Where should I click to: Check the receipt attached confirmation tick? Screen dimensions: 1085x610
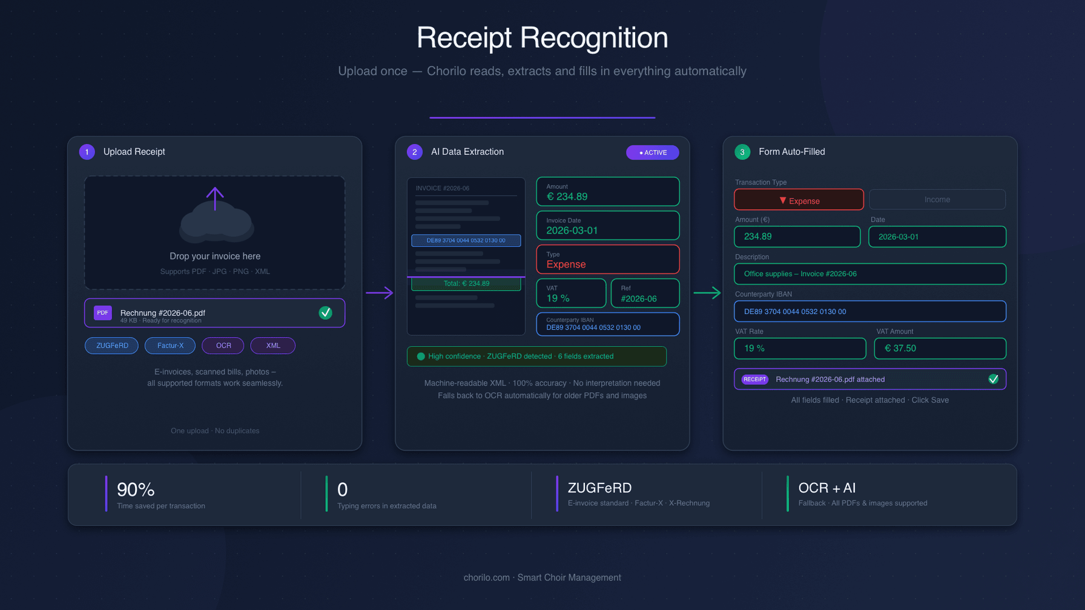pos(993,379)
